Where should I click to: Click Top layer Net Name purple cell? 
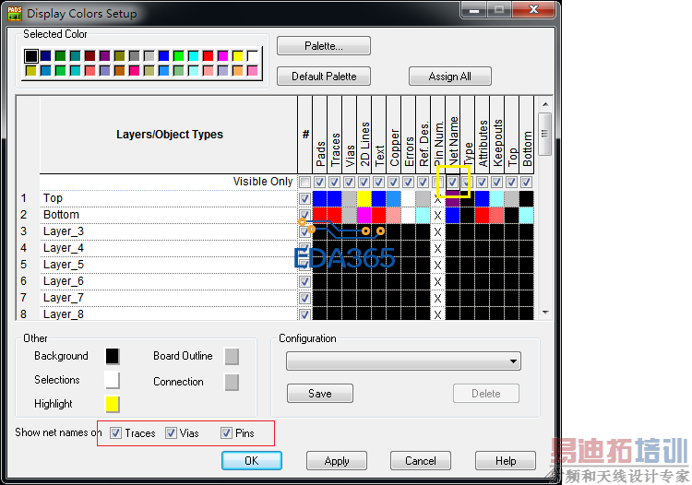[x=452, y=199]
